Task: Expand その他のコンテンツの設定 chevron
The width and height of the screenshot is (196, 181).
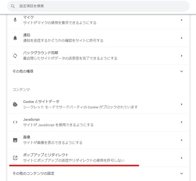Action: click(182, 173)
